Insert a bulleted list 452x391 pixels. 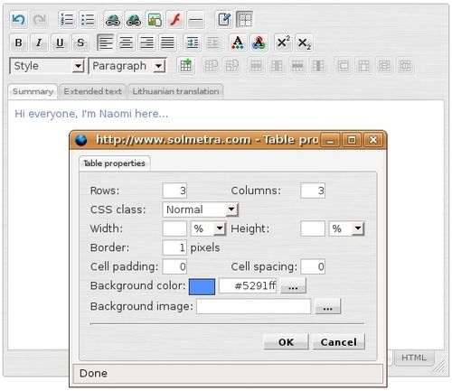(88, 20)
